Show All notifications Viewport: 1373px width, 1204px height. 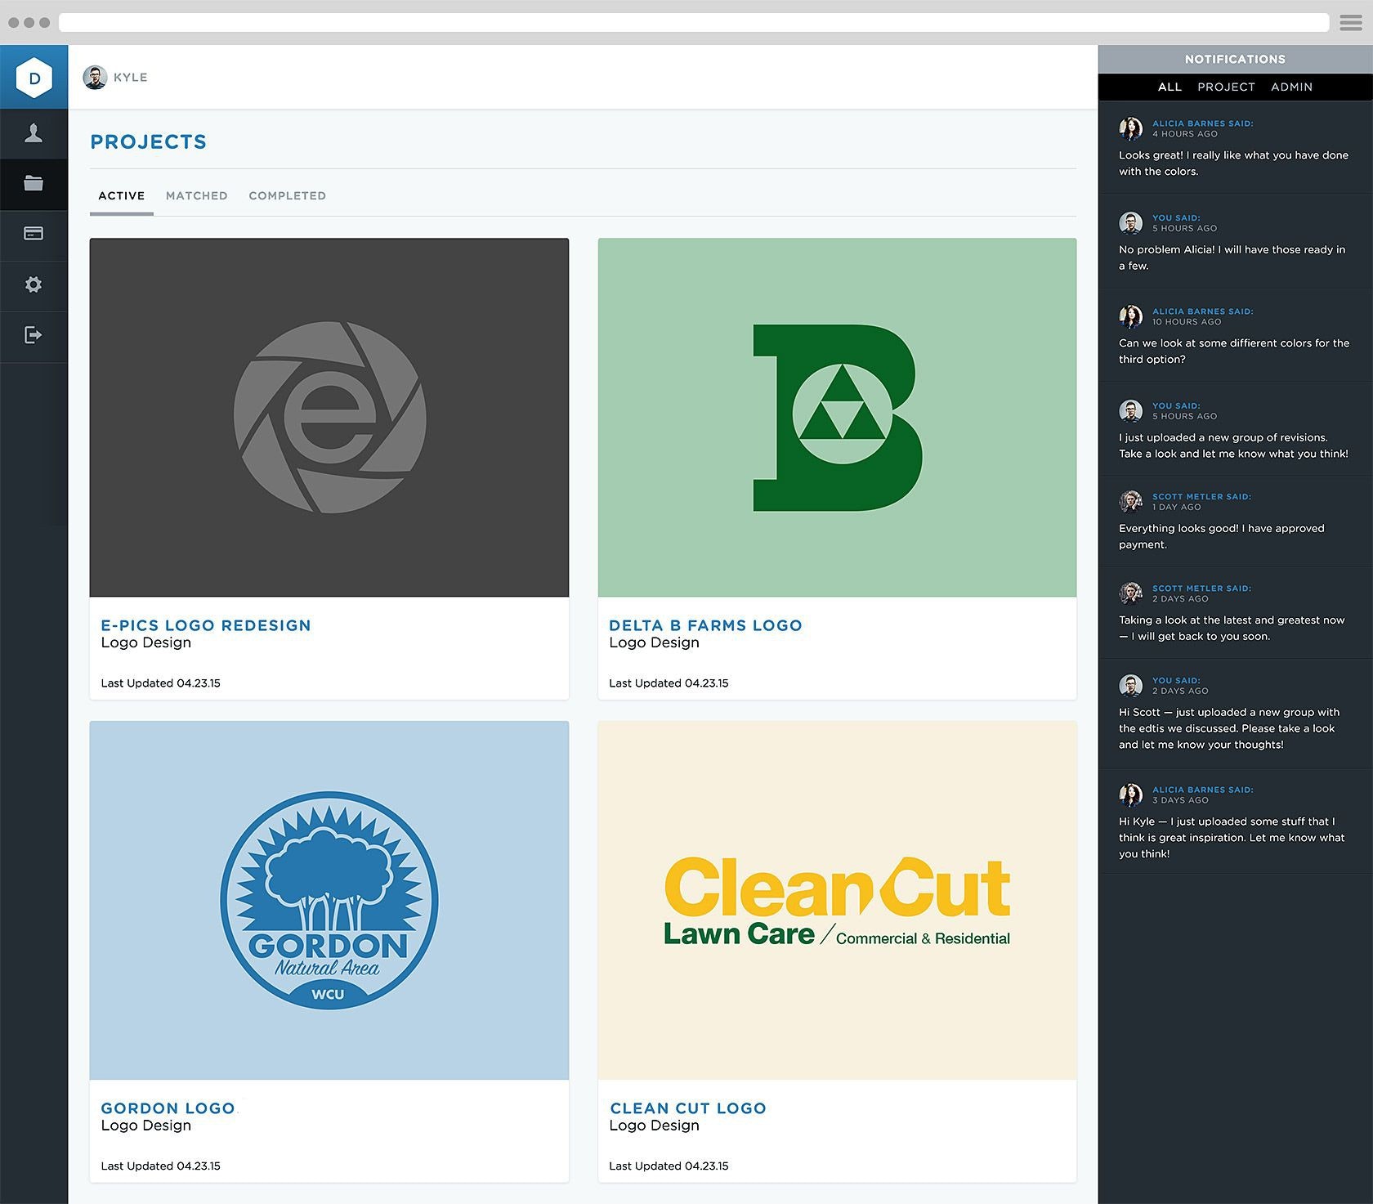coord(1170,87)
